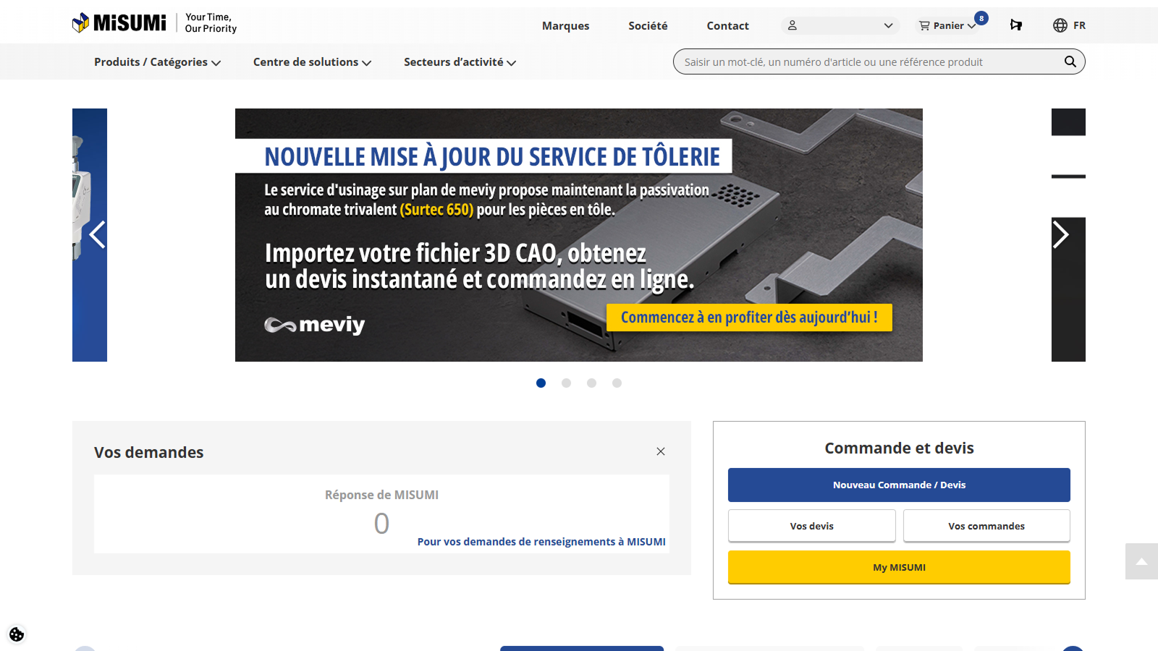Screen dimensions: 1158x651
Task: Open the user account dropdown
Action: coord(840,25)
